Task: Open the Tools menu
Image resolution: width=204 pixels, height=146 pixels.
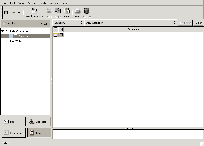Action: tap(43, 3)
